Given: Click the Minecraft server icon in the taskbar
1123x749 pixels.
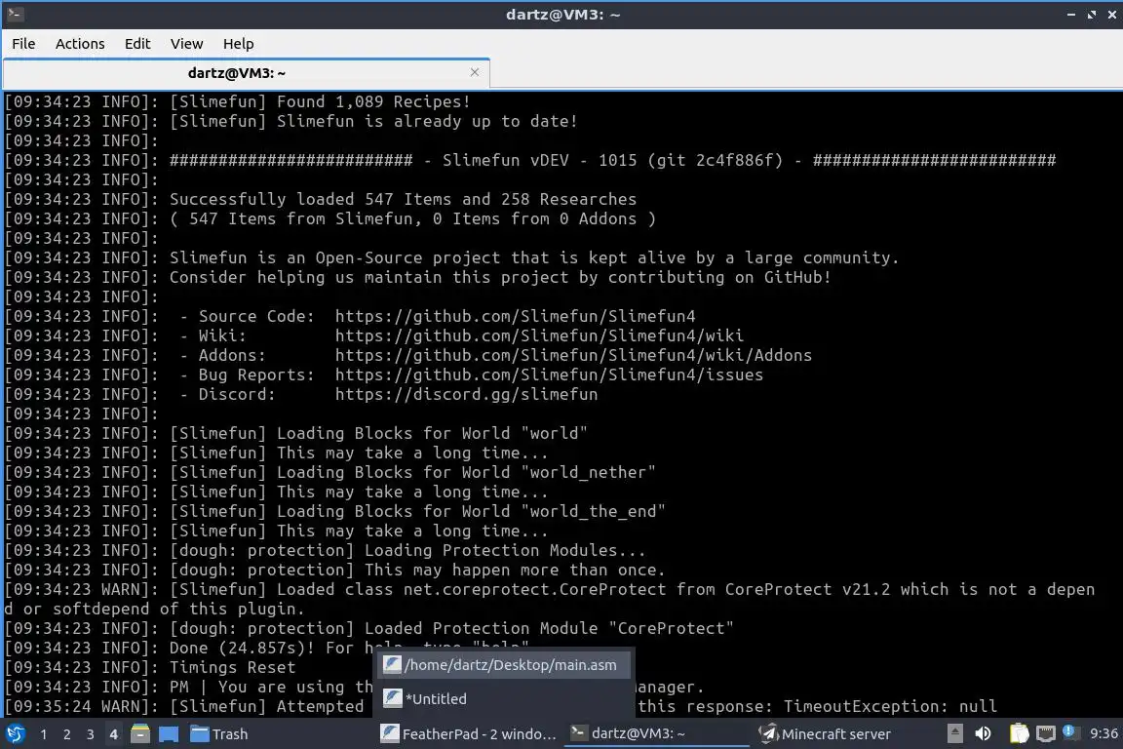Looking at the screenshot, I should click(x=768, y=733).
